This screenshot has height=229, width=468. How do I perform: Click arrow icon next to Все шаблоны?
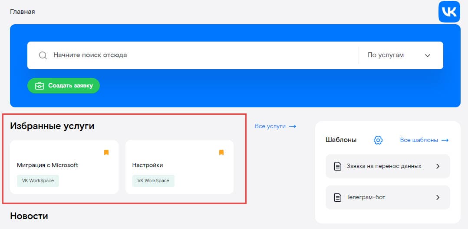pos(445,140)
